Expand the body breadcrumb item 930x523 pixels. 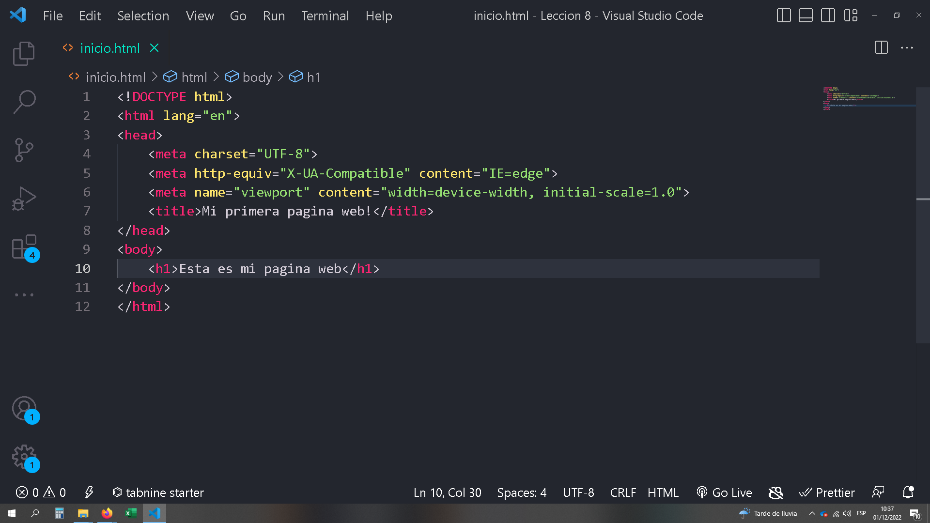(248, 77)
